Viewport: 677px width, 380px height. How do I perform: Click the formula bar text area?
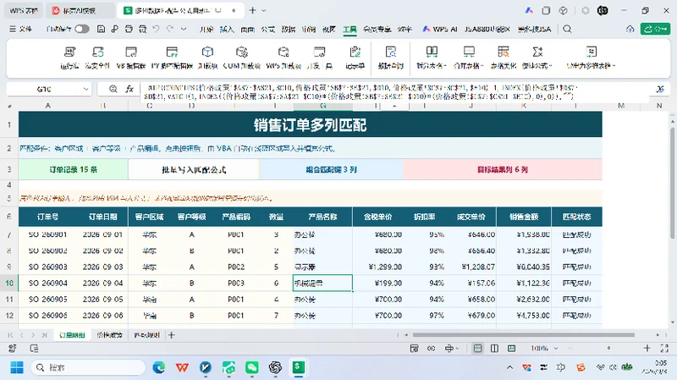[x=395, y=92]
